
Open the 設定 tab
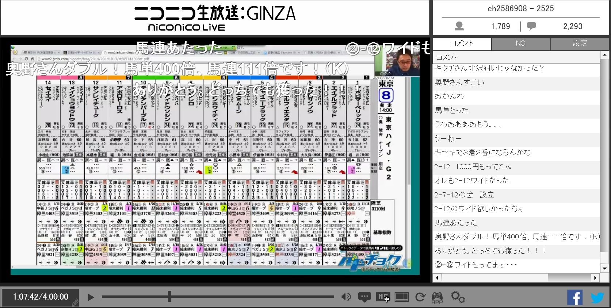tap(580, 43)
